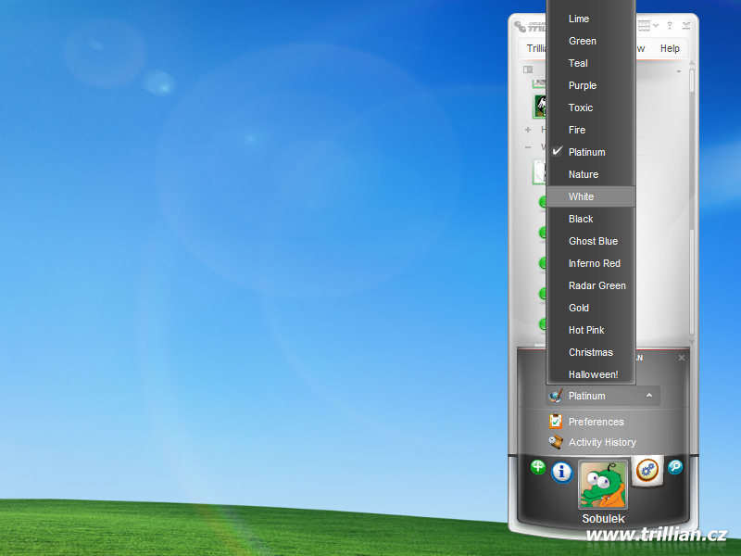Screen dimensions: 741x556
Task: Choose Teal from the theme list
Action: [x=590, y=63]
